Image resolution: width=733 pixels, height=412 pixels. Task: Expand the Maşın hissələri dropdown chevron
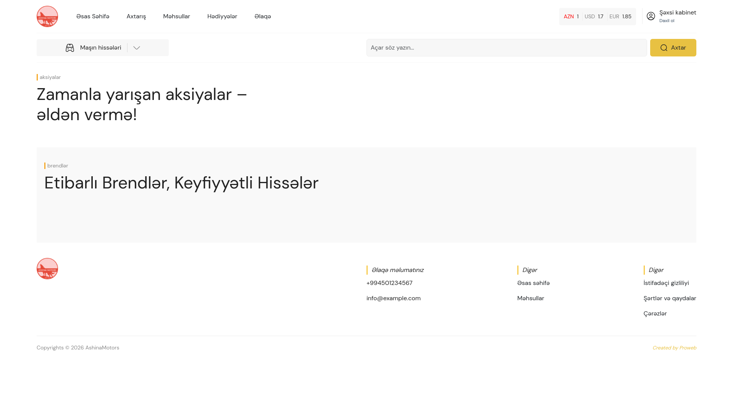pyautogui.click(x=137, y=48)
